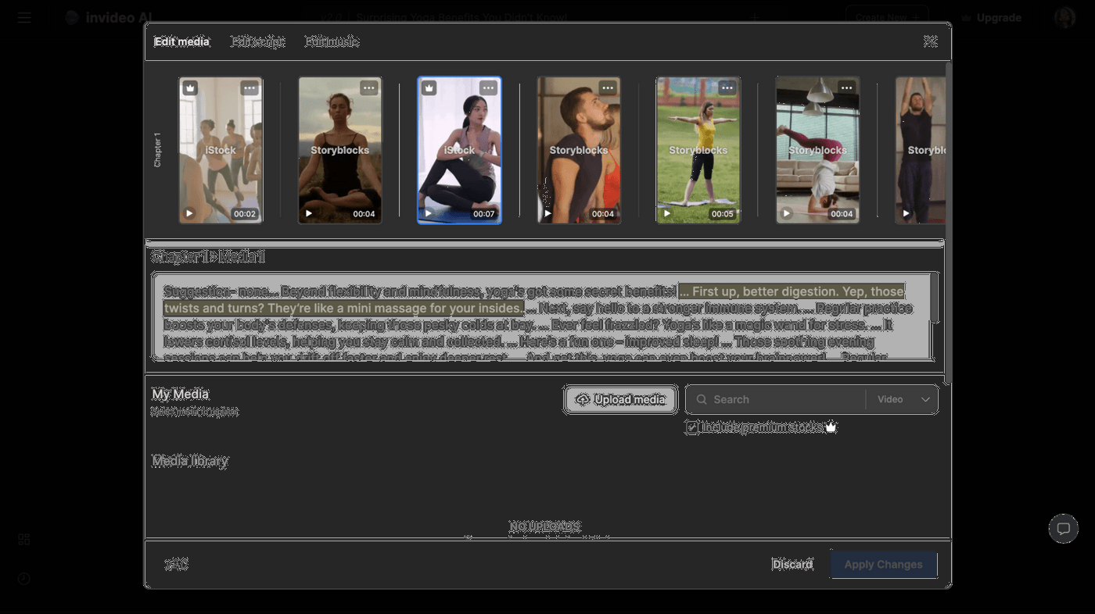The width and height of the screenshot is (1095, 614).
Task: Switch to Edit music tab
Action: (x=331, y=41)
